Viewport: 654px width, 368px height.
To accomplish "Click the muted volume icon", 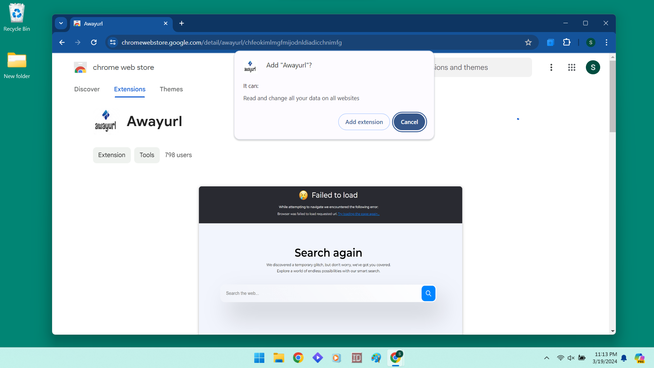I will (571, 358).
